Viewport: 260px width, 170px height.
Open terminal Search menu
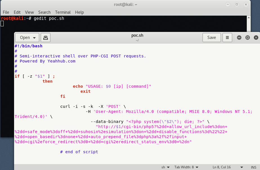pos(44,12)
